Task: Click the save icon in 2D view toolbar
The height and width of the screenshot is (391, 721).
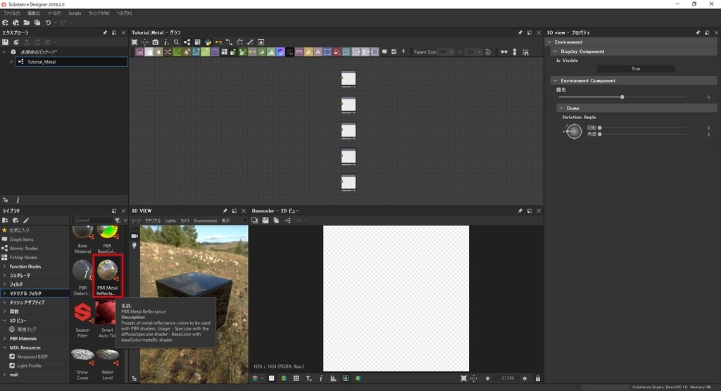Action: tap(265, 221)
